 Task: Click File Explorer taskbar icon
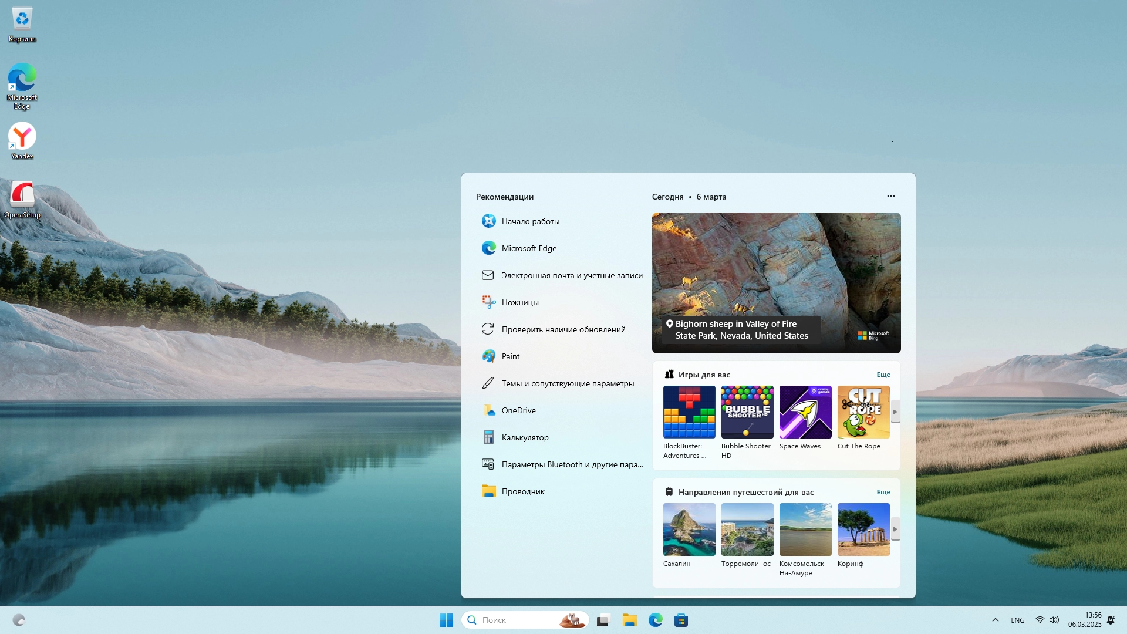pyautogui.click(x=629, y=620)
